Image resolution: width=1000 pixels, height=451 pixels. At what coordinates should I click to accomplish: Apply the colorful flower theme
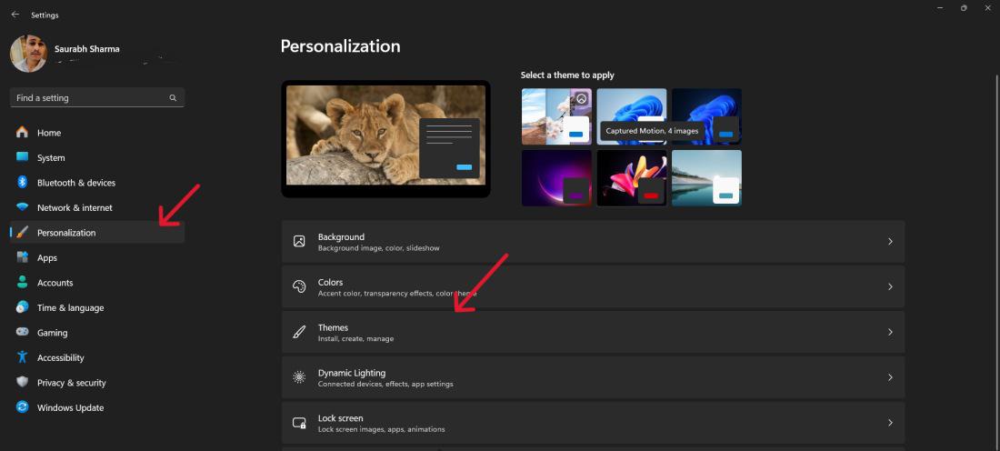632,178
